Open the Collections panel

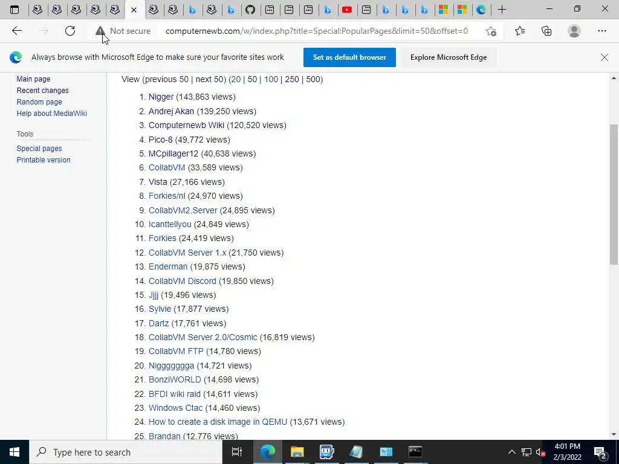pyautogui.click(x=546, y=31)
